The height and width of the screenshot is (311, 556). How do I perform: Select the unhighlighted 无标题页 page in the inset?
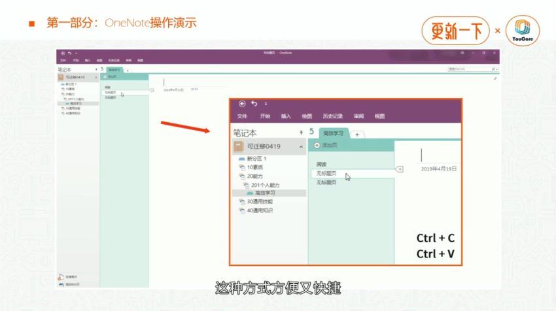[326, 182]
